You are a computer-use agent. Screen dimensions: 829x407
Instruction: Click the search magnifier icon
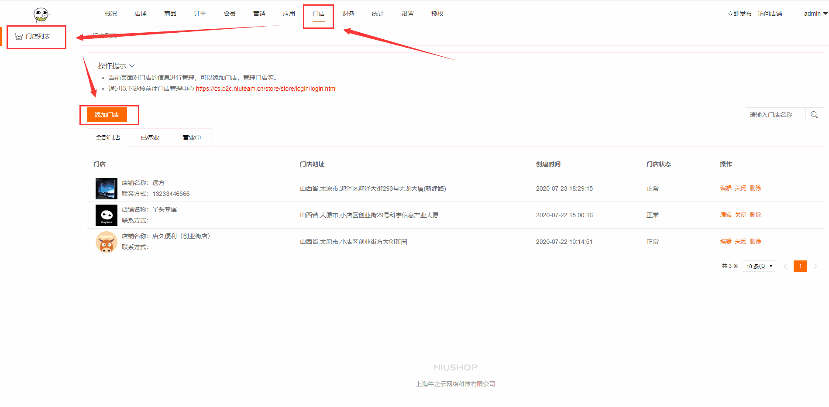click(x=814, y=115)
